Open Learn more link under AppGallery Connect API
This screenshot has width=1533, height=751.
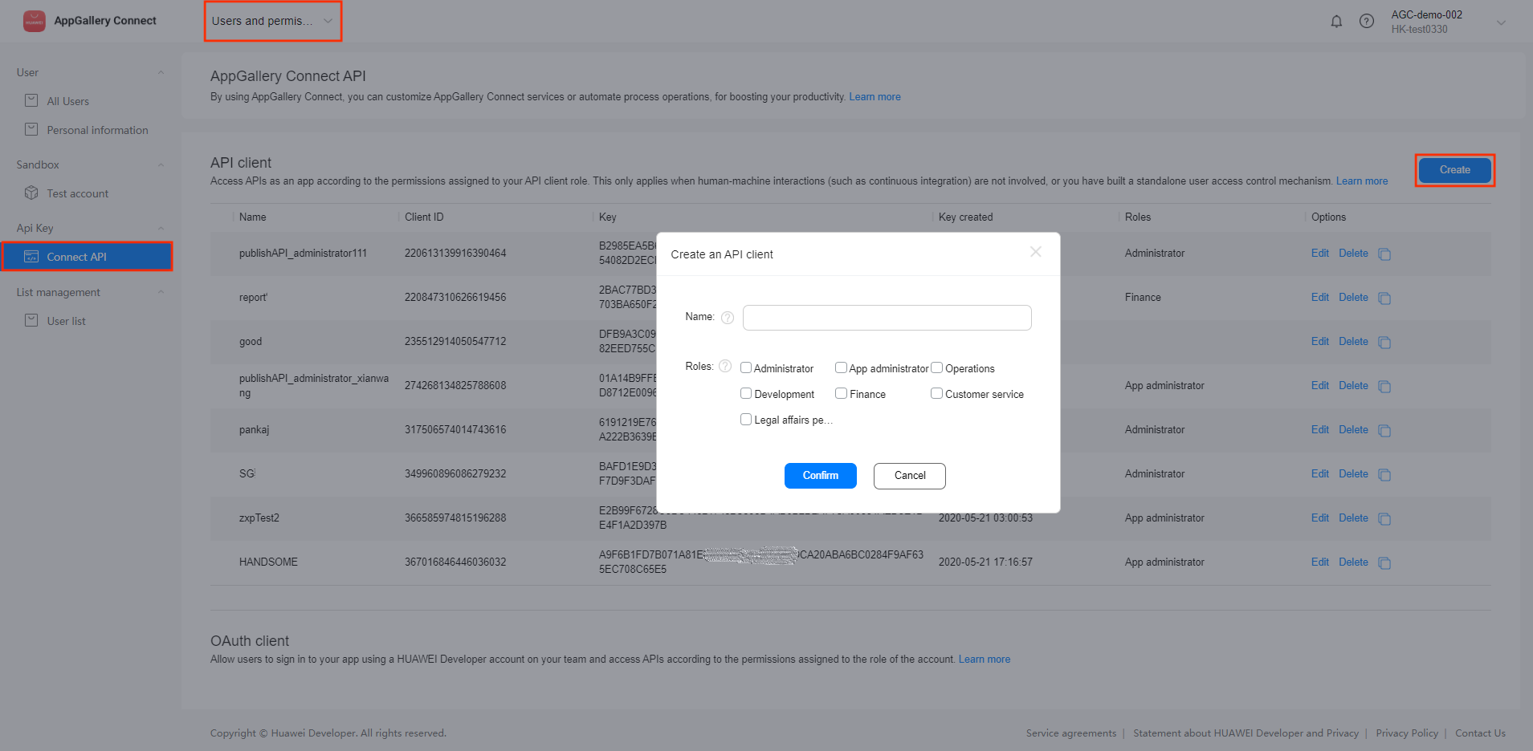point(875,97)
